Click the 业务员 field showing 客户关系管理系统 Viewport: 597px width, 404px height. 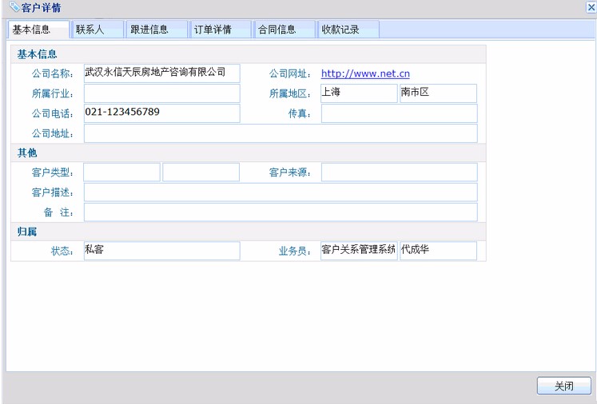pyautogui.click(x=359, y=251)
